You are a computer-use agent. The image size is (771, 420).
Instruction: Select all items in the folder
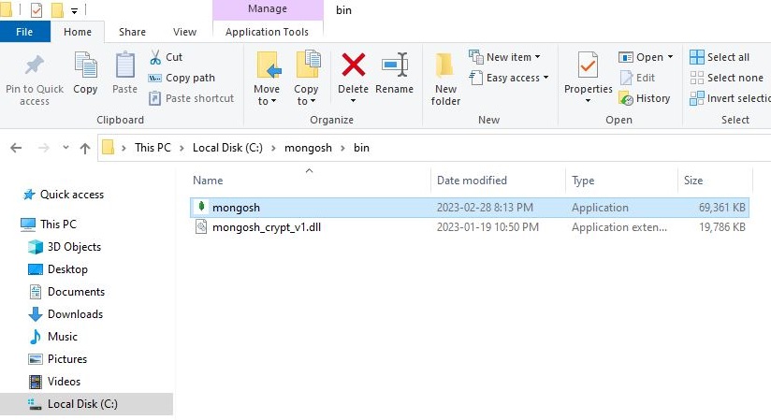720,57
